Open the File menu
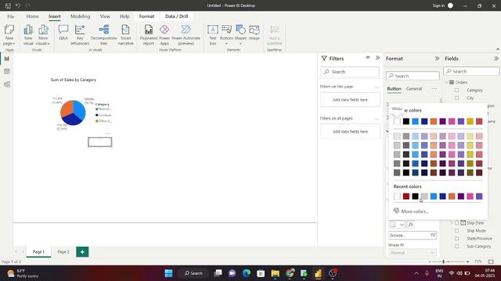The image size is (501, 281). click(10, 16)
